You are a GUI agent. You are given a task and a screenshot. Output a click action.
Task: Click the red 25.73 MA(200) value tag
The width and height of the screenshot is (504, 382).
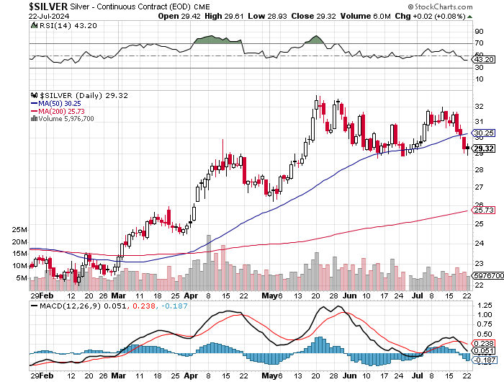point(485,210)
